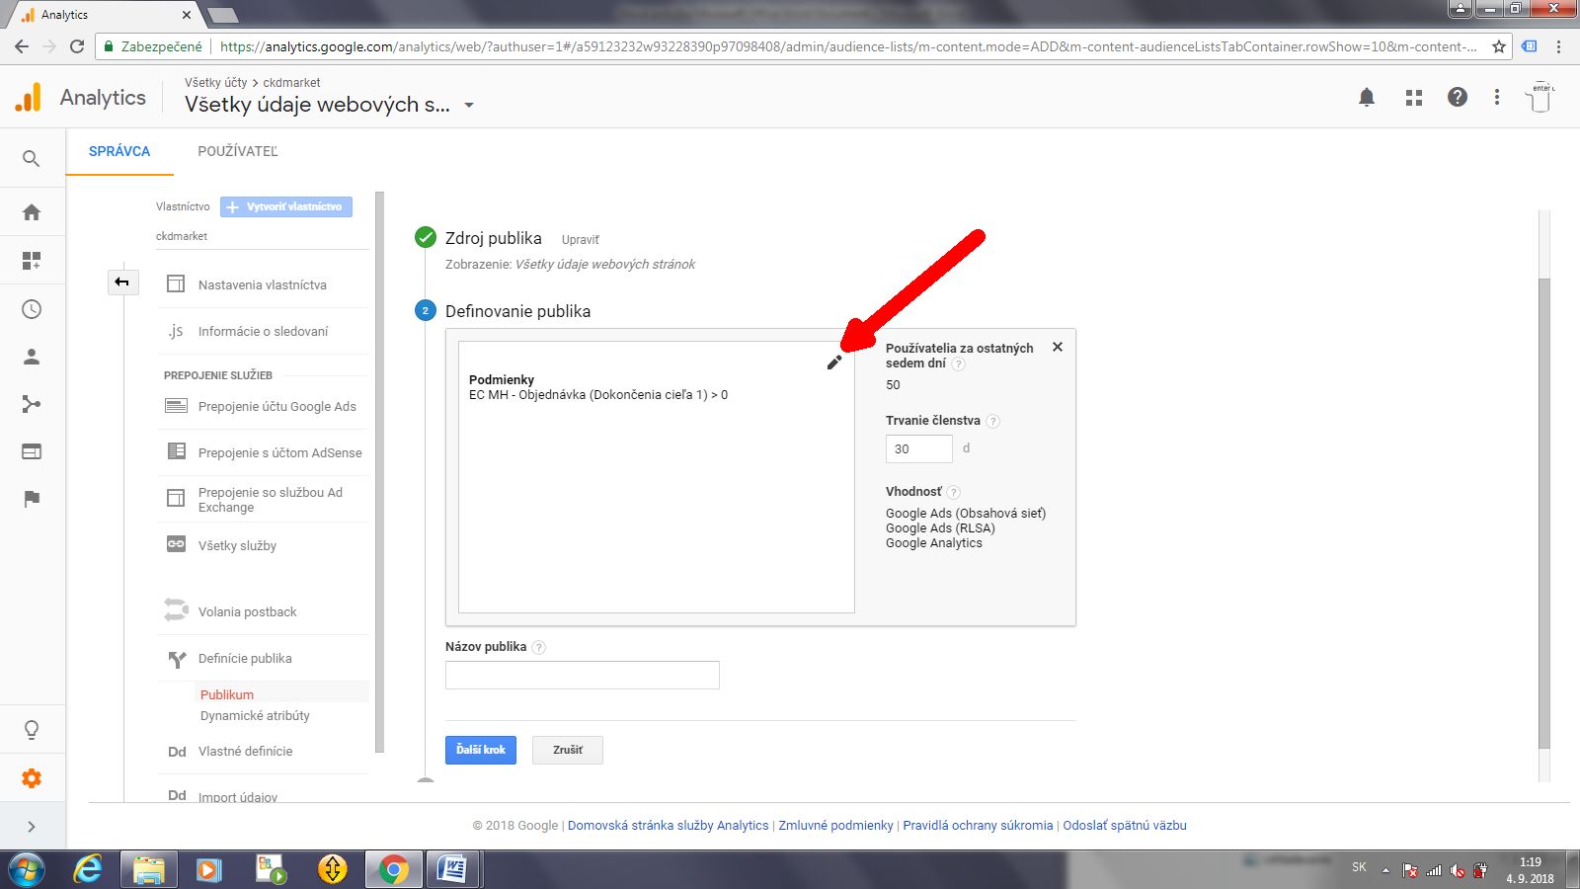Open Behavior icon in sidebar
1580x889 pixels.
32,451
